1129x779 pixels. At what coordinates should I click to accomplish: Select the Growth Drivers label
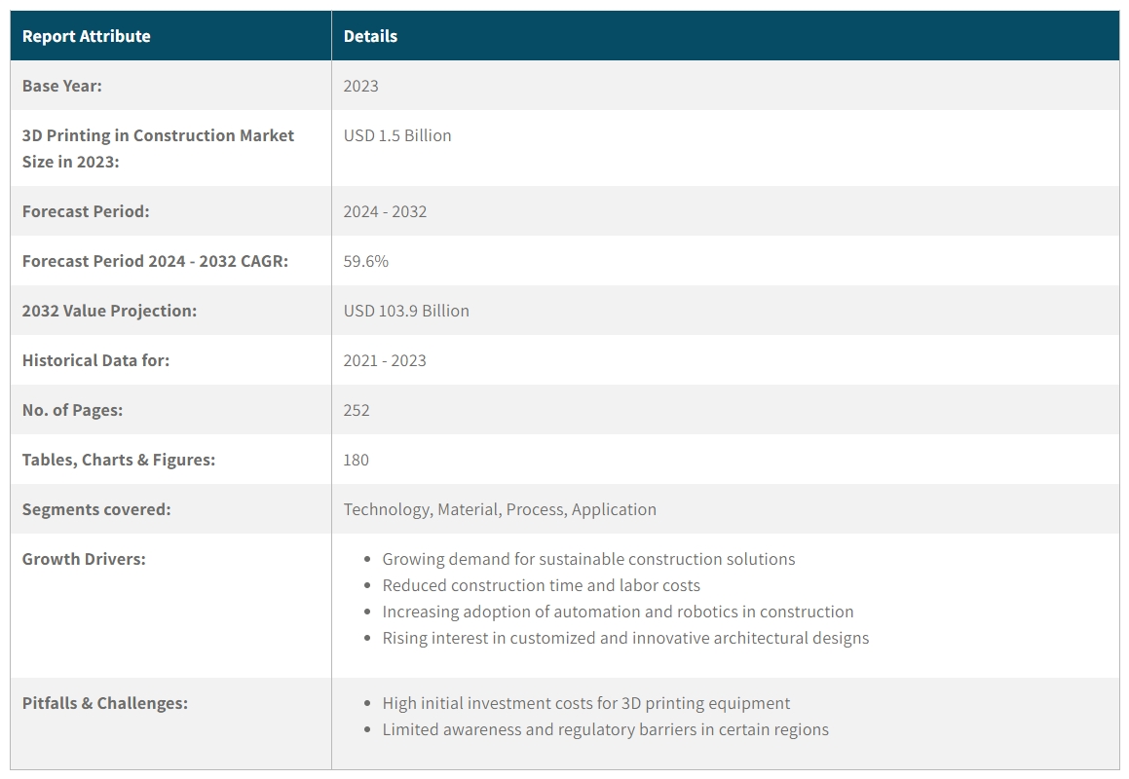pyautogui.click(x=84, y=559)
